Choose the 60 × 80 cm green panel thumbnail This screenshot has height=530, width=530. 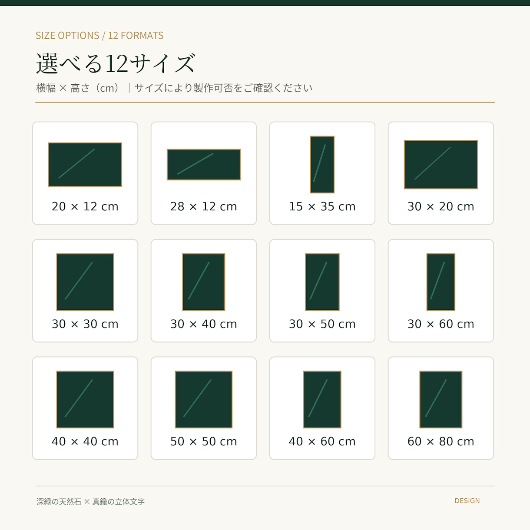pyautogui.click(x=441, y=400)
